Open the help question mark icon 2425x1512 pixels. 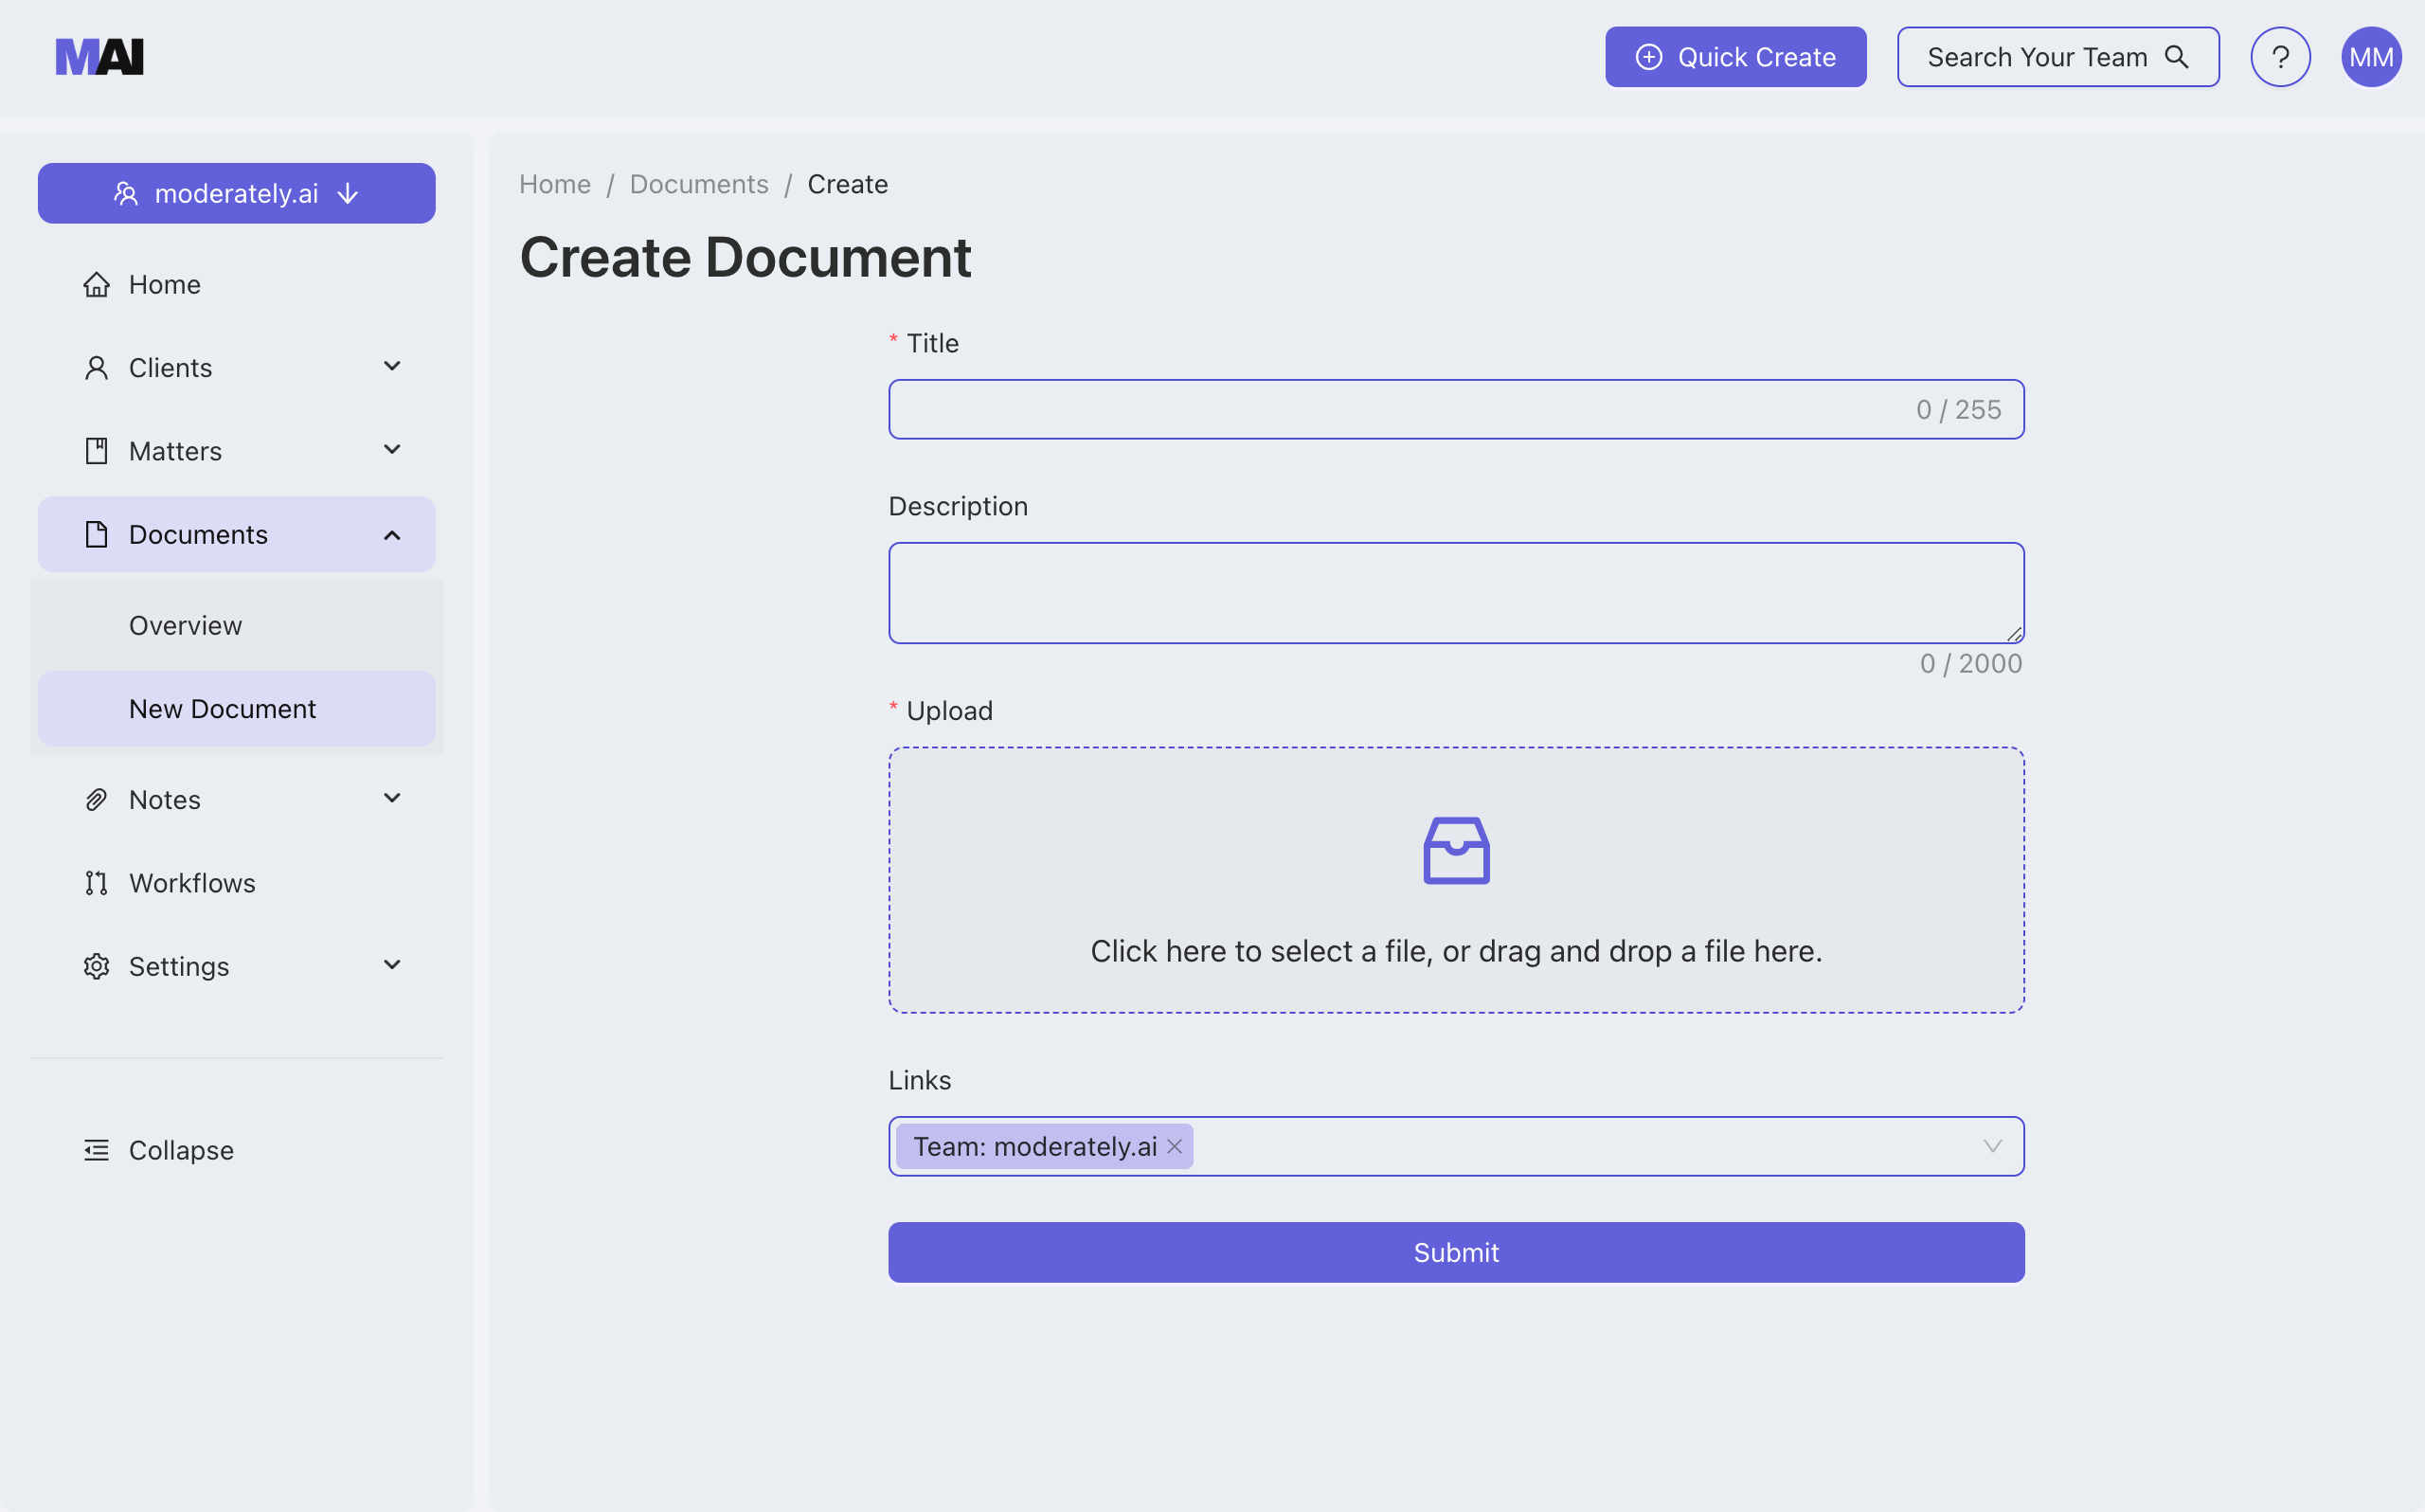point(2280,56)
